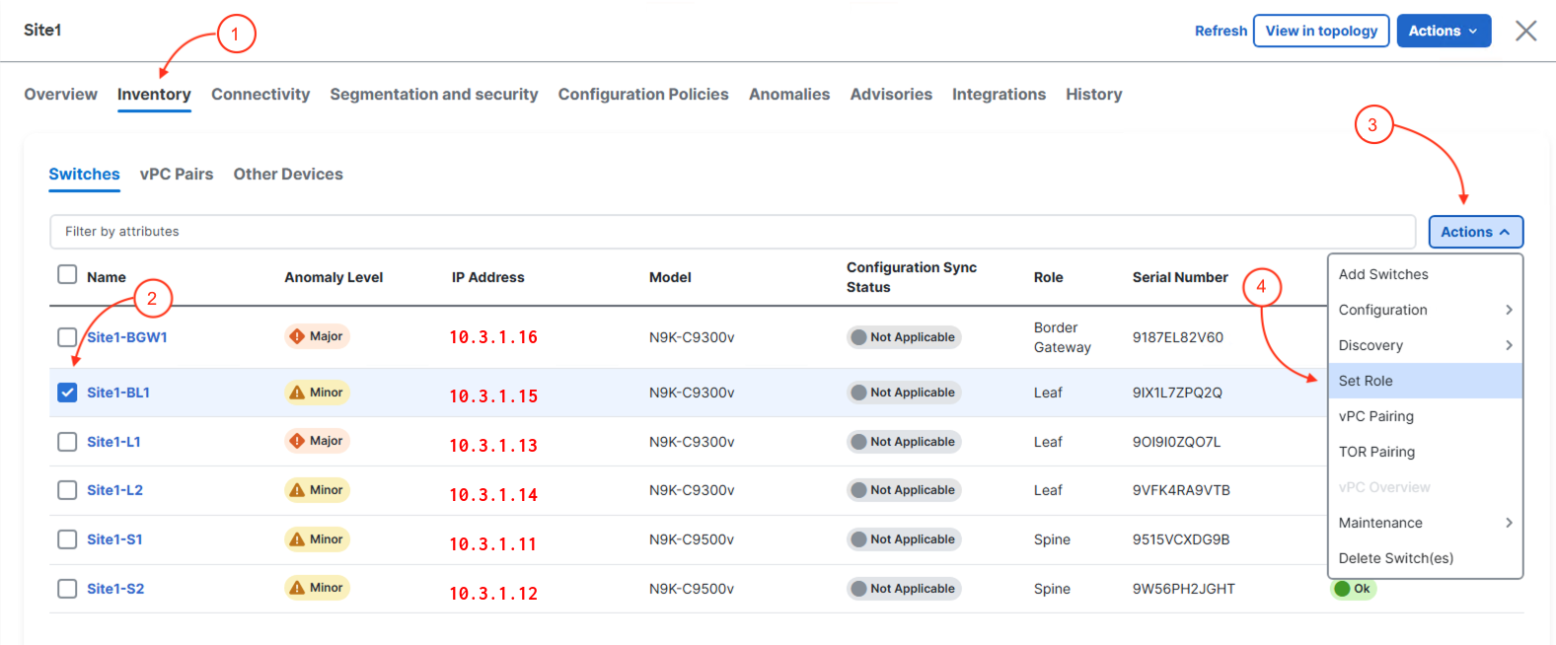Expand the Configuration submenu
The height and width of the screenshot is (645, 1556).
point(1425,310)
